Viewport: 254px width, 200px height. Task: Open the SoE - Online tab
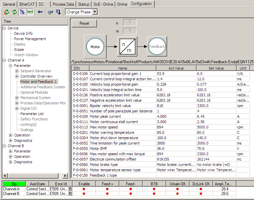pos(103,4)
